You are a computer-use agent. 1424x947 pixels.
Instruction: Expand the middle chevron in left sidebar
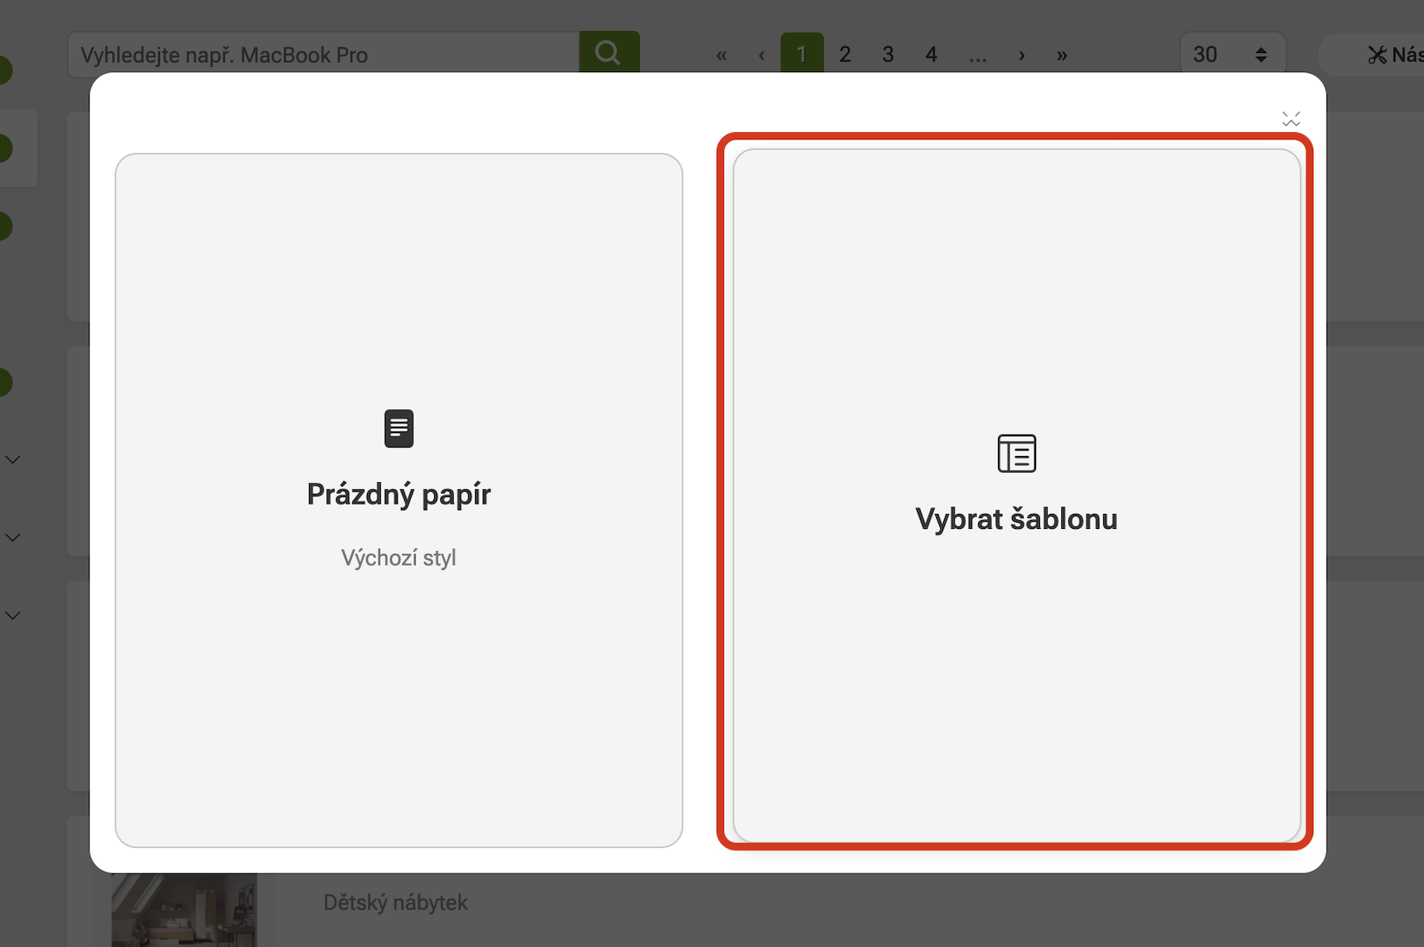point(13,537)
